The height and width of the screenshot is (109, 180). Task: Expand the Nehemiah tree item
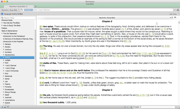pyautogui.click(x=4, y=76)
